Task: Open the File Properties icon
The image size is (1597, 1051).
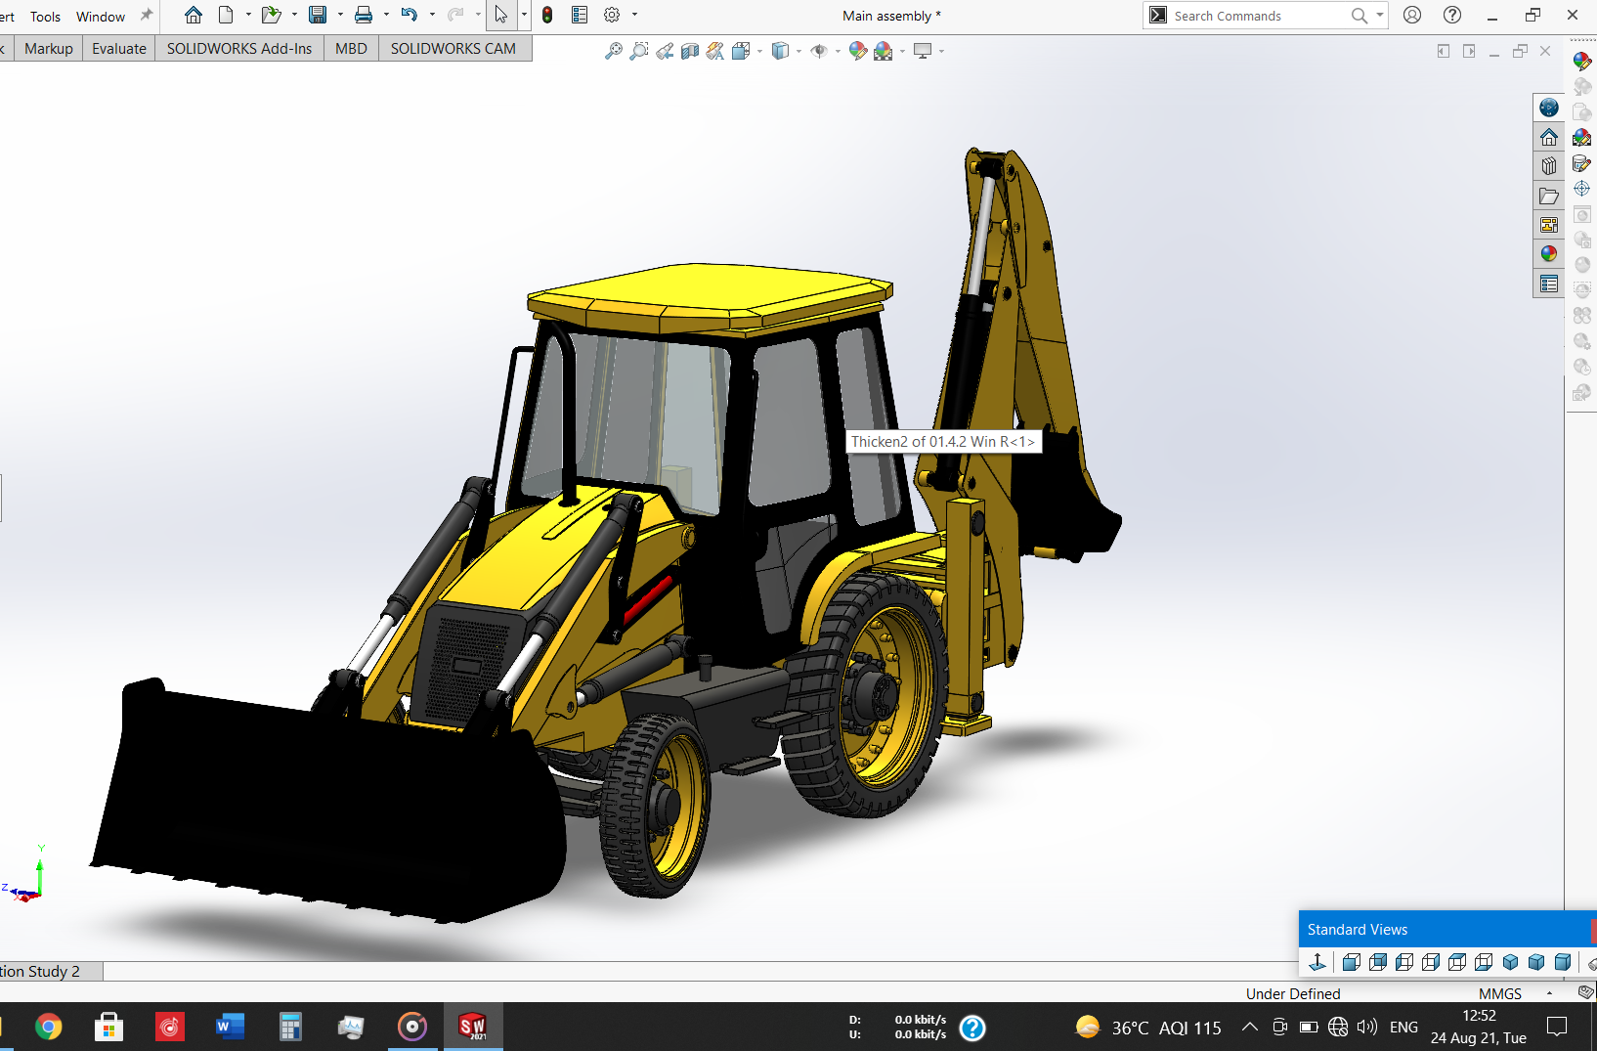Action: point(580,15)
